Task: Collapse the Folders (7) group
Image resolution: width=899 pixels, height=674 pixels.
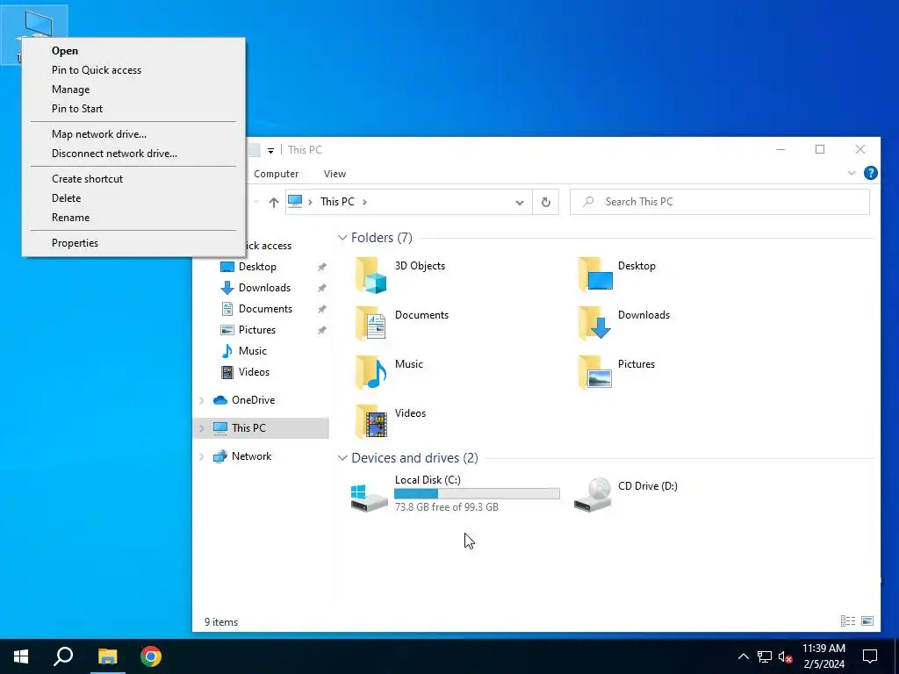Action: pyautogui.click(x=342, y=237)
